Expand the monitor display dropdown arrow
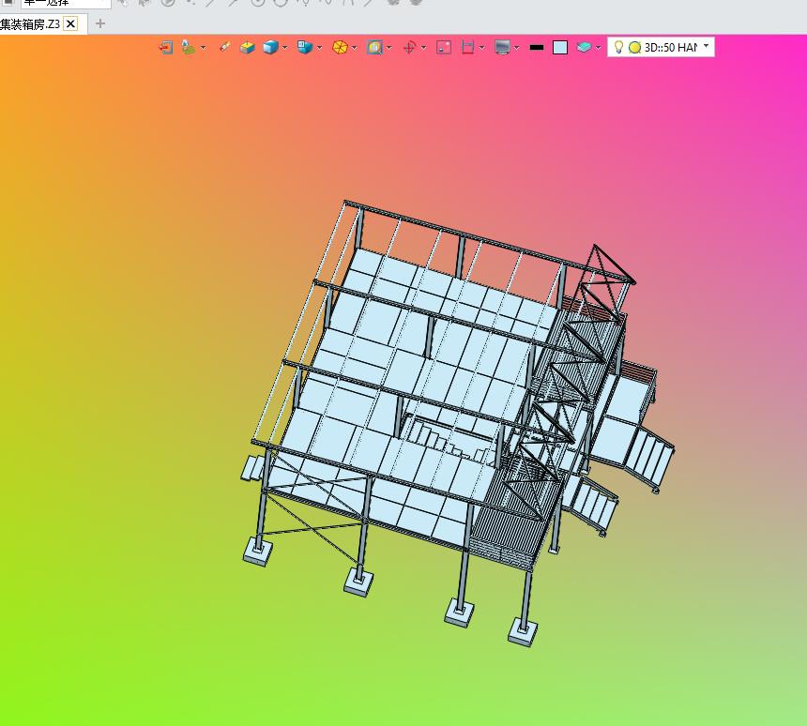The width and height of the screenshot is (807, 726). click(x=516, y=47)
